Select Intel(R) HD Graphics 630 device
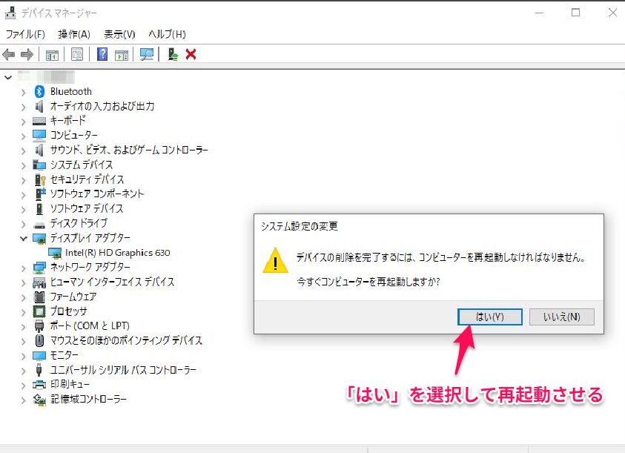 click(118, 253)
